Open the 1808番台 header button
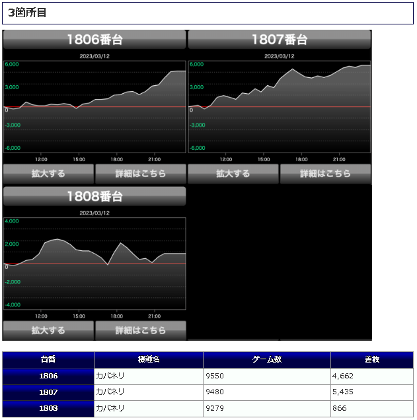The width and height of the screenshot is (417, 420). [95, 196]
